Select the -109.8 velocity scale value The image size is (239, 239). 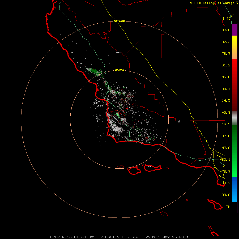pyautogui.click(x=224, y=195)
